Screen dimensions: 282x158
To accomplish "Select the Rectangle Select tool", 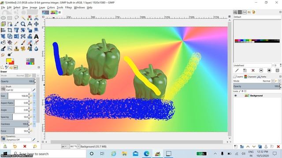I will tap(10, 18).
